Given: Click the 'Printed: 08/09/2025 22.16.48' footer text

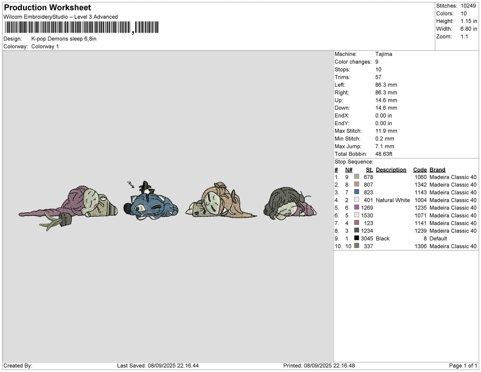Looking at the screenshot, I should click(319, 366).
